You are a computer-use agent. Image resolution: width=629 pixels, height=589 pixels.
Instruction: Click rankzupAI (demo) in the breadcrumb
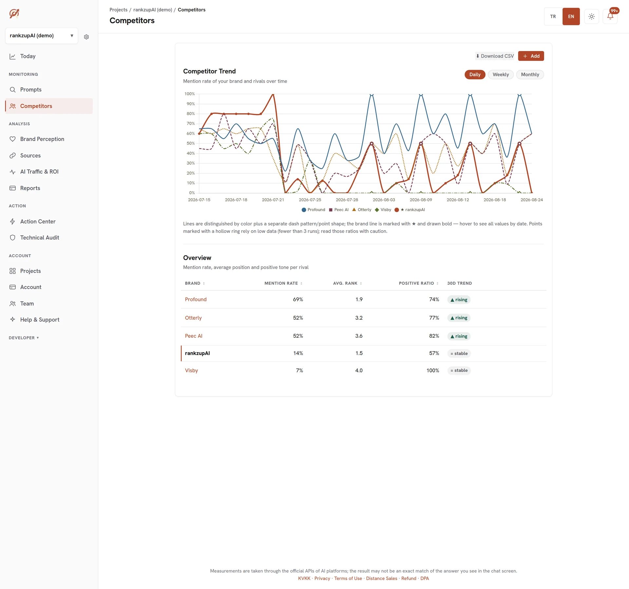coord(153,10)
